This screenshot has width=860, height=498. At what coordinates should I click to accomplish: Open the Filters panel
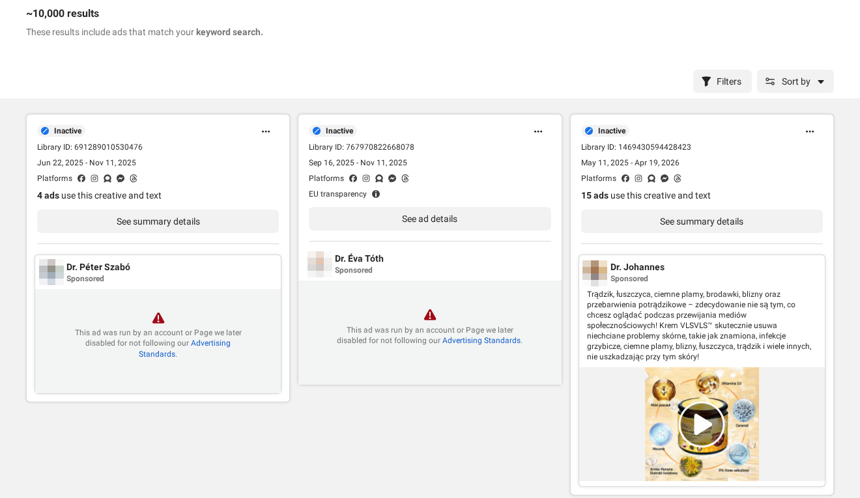[x=722, y=81]
